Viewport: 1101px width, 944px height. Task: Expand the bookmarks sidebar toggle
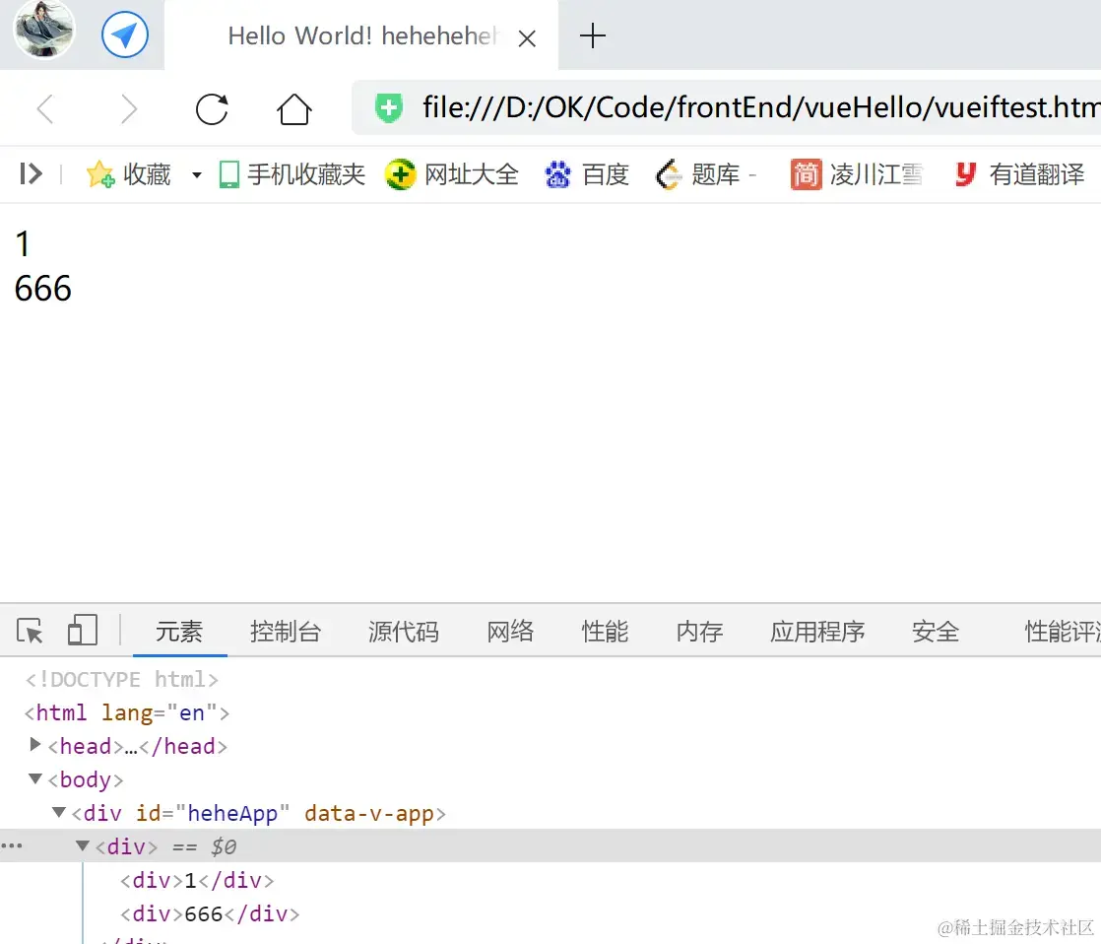point(31,173)
